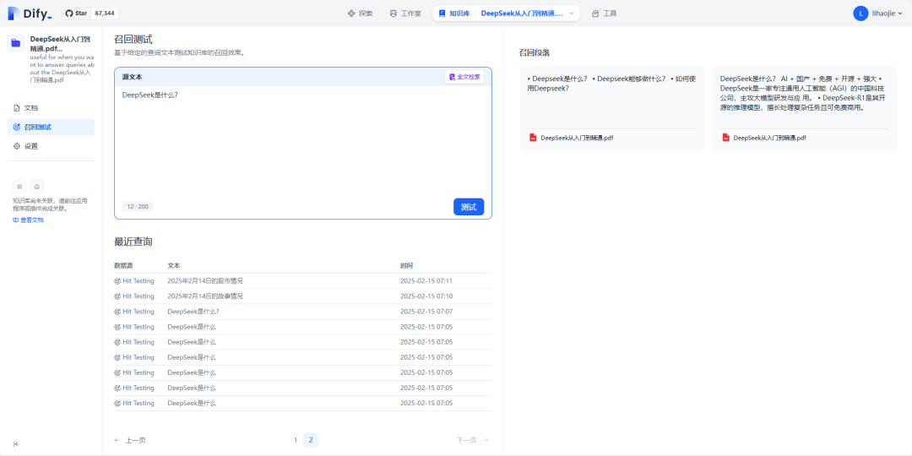Click the 数据源 column header
The image size is (912, 456).
pyautogui.click(x=123, y=265)
